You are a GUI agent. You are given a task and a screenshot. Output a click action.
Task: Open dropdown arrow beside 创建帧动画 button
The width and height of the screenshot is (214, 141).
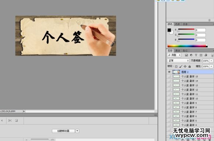pyautogui.click(x=77, y=131)
